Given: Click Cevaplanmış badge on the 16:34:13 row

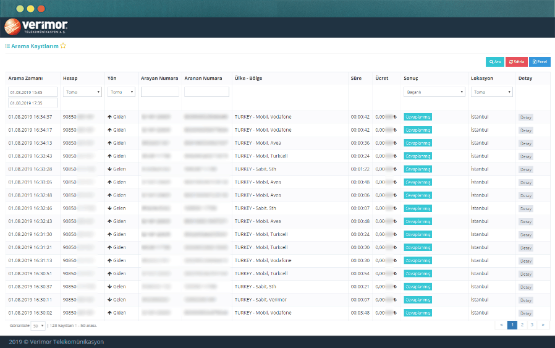Looking at the screenshot, I should (418, 143).
